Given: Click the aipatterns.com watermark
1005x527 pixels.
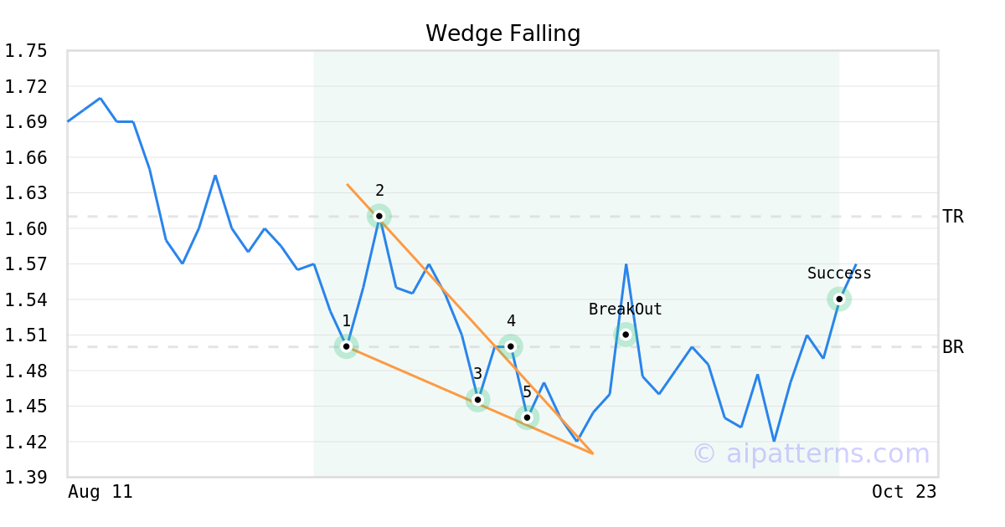Looking at the screenshot, I should coord(811,453).
